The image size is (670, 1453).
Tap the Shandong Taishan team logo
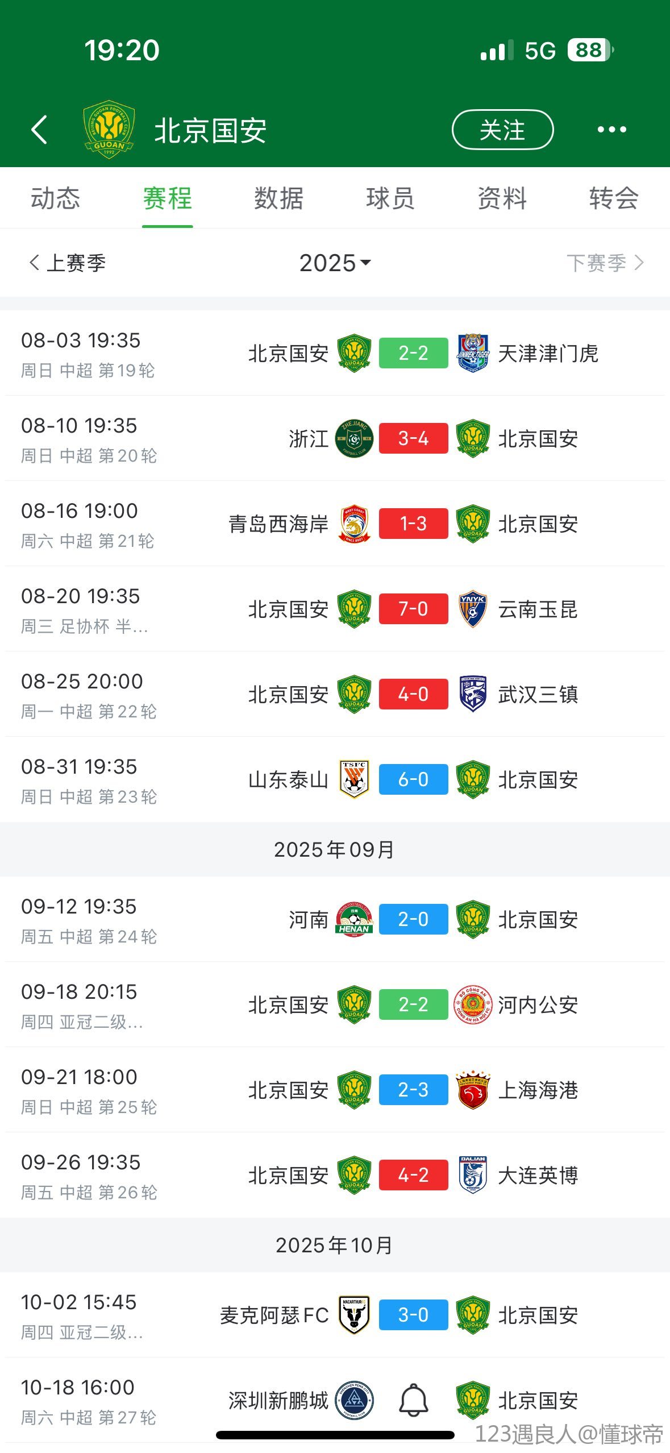[354, 779]
